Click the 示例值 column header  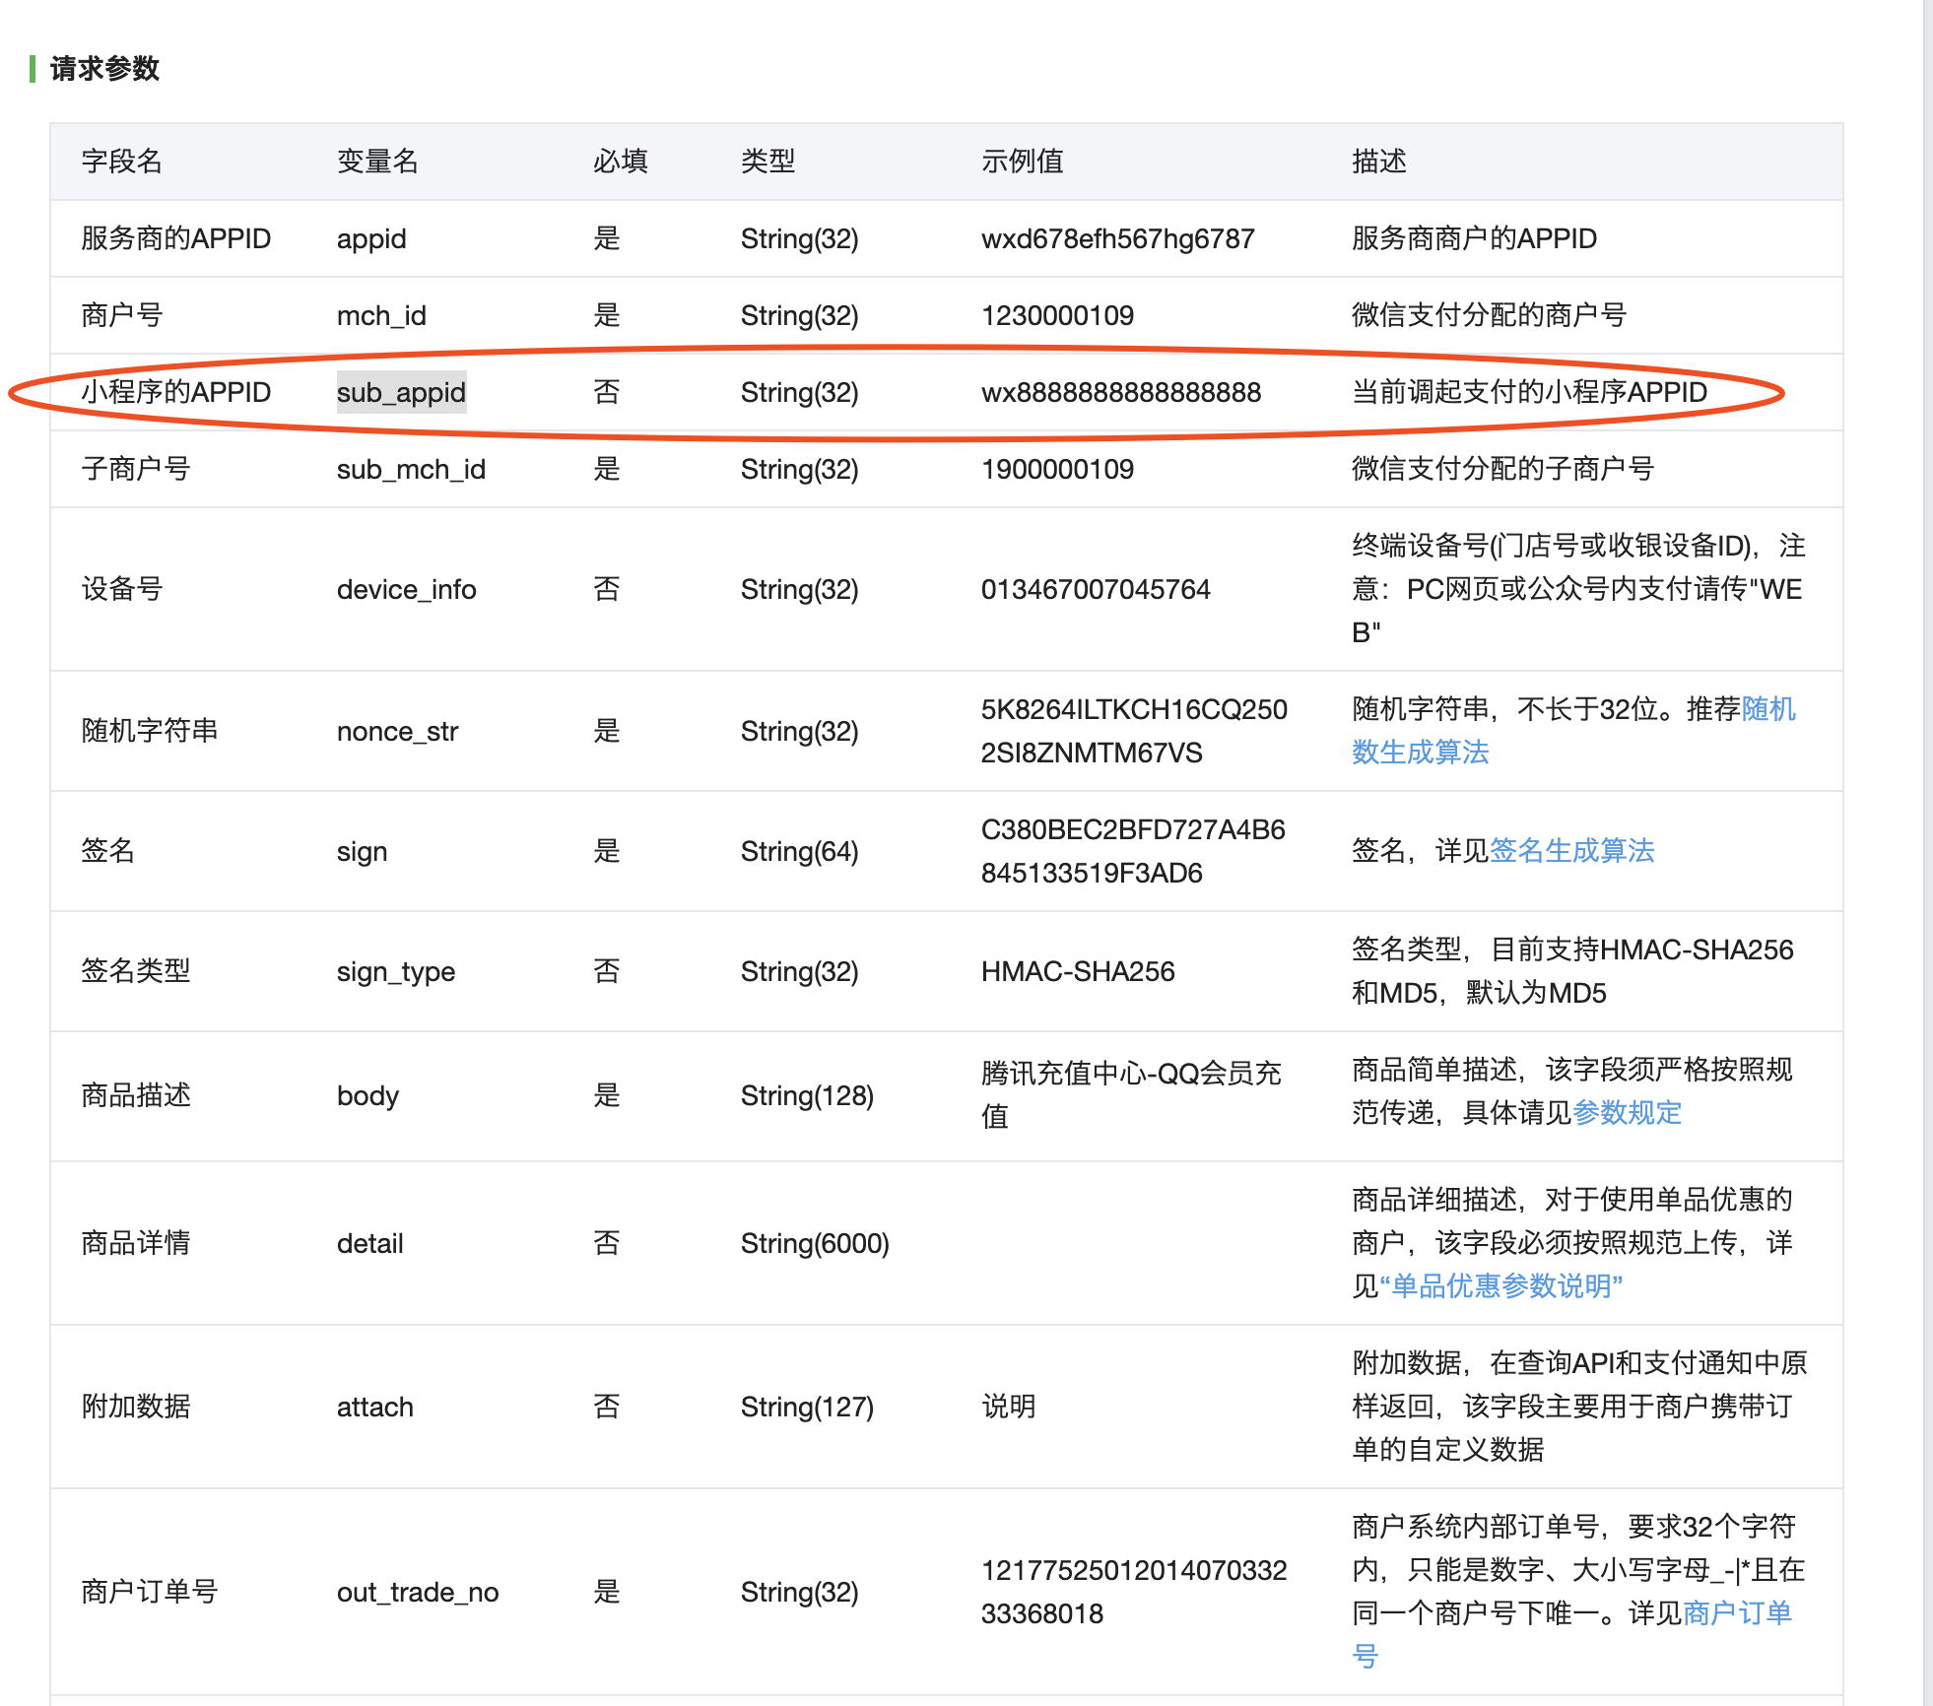pos(1022,162)
